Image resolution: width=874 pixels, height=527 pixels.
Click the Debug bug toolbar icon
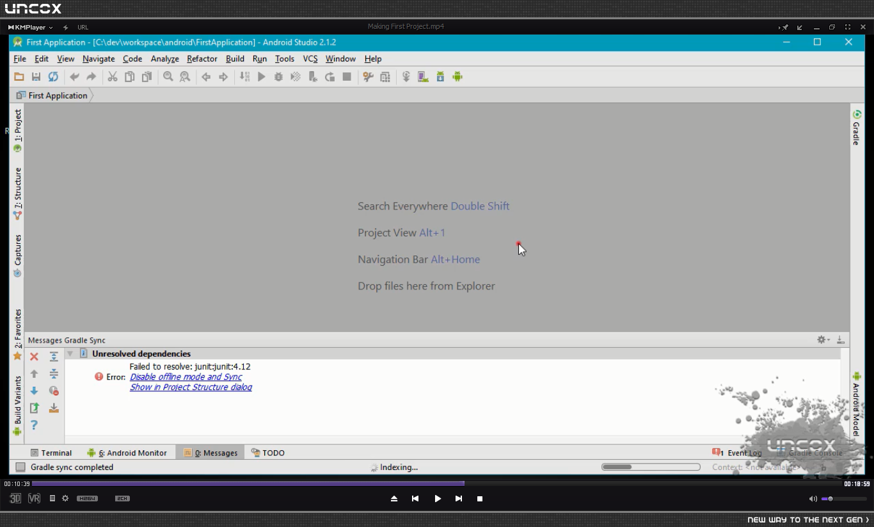tap(278, 77)
